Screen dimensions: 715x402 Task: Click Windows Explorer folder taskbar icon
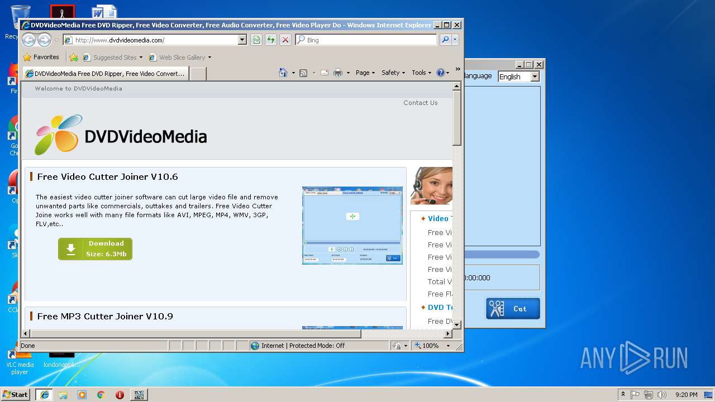(63, 394)
